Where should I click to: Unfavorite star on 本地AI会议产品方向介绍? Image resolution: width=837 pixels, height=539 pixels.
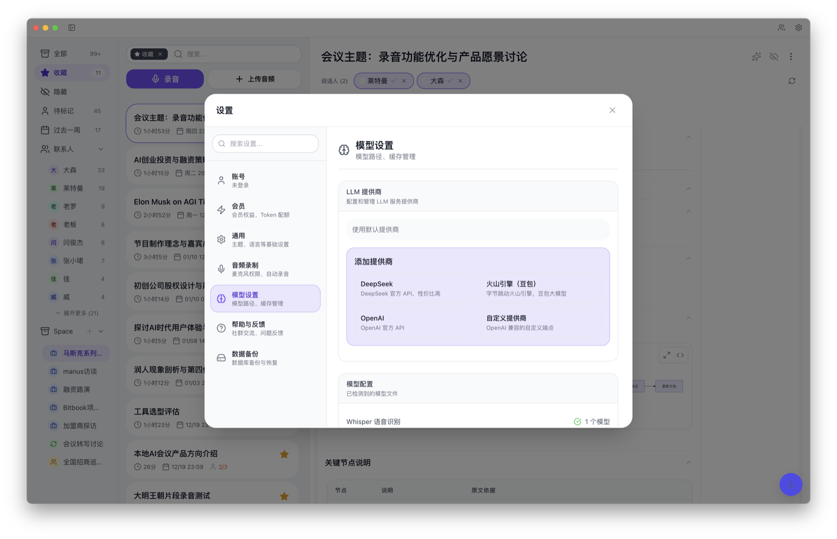[x=284, y=454]
